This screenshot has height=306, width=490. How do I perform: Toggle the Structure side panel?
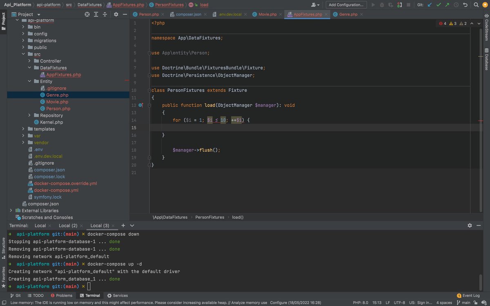(x=4, y=248)
